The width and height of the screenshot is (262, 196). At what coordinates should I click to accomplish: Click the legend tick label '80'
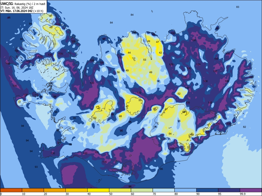(176, 194)
